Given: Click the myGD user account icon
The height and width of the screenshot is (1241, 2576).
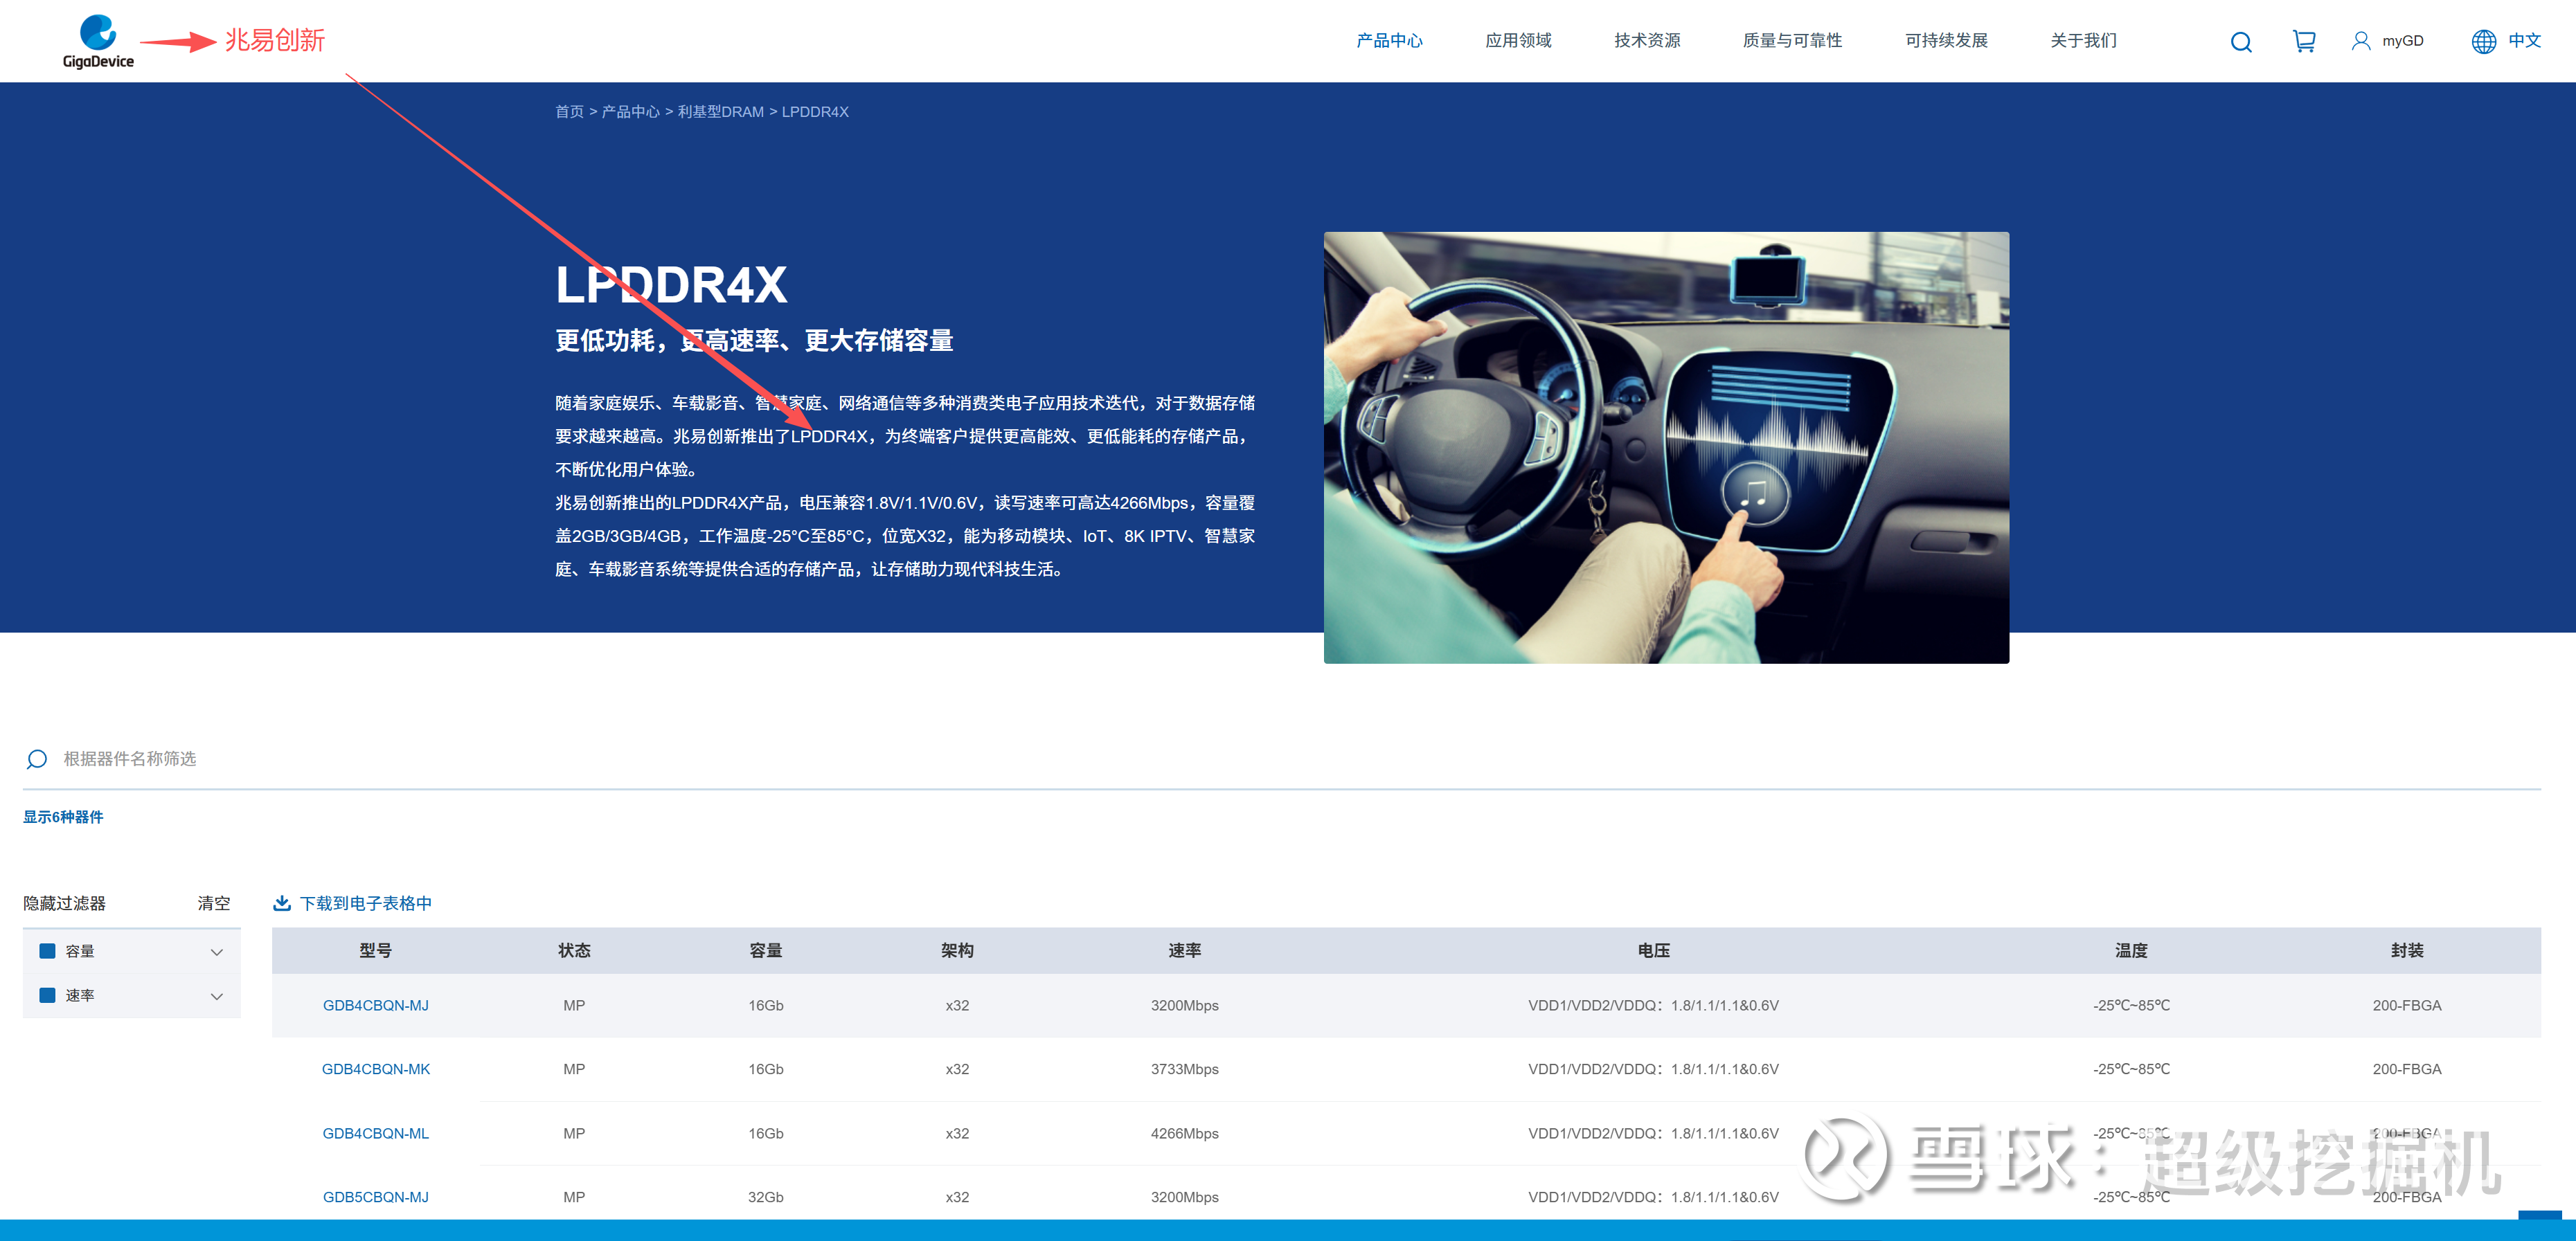Looking at the screenshot, I should point(2360,41).
